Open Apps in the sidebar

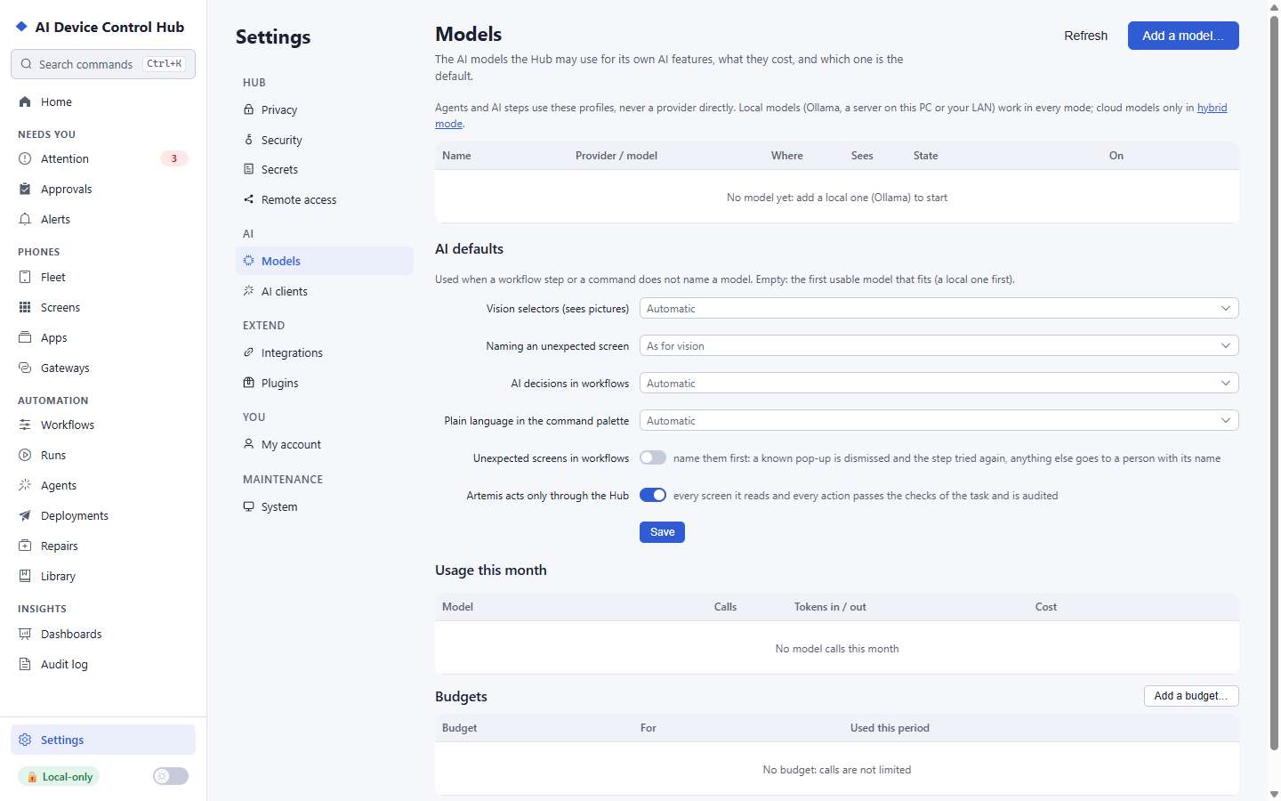pyautogui.click(x=103, y=338)
